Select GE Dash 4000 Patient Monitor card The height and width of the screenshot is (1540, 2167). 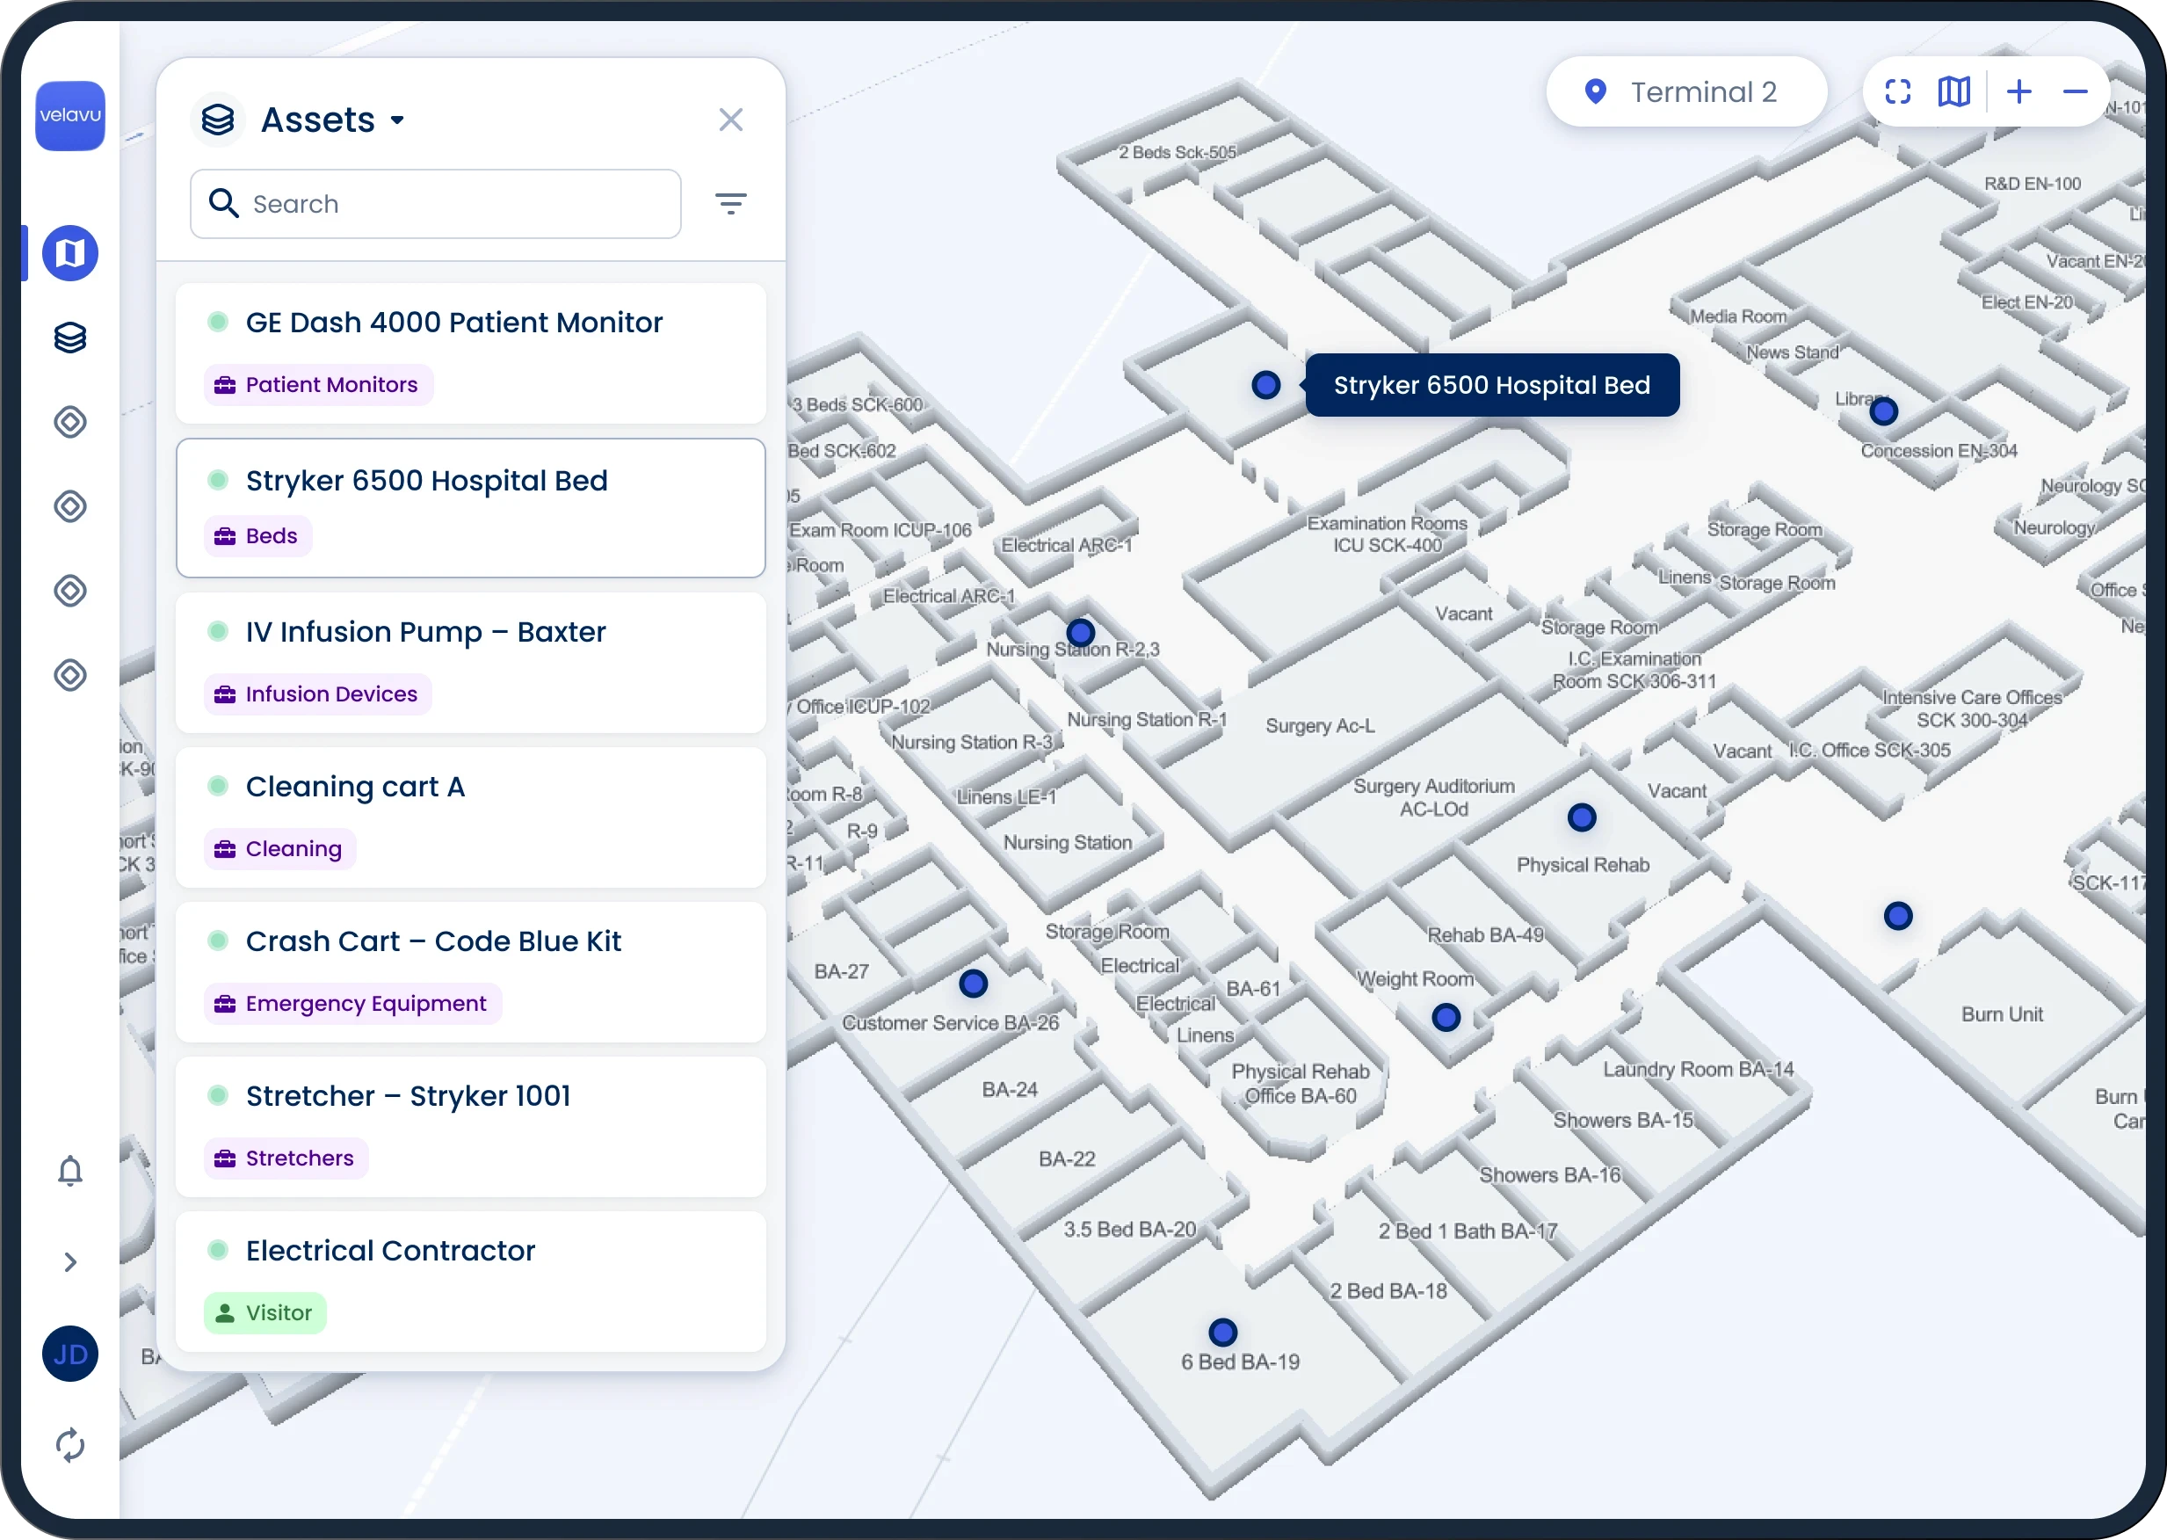point(471,352)
